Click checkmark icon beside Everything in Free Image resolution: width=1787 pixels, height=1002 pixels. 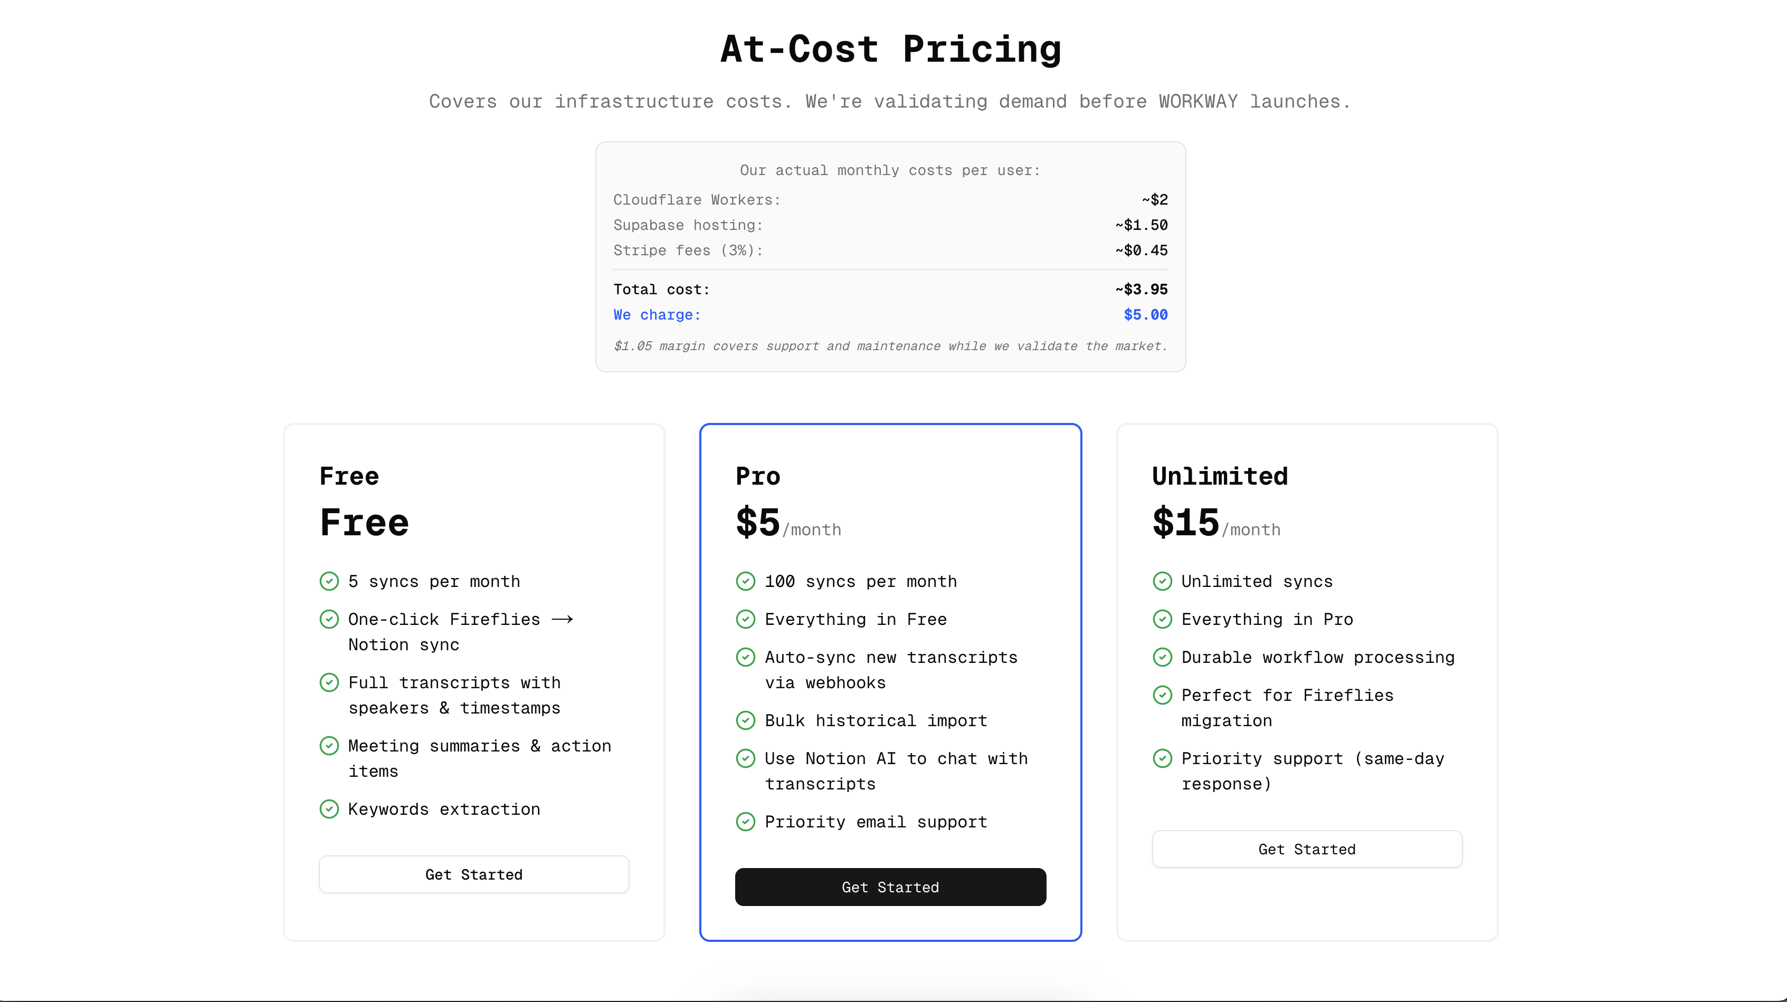pyautogui.click(x=746, y=619)
